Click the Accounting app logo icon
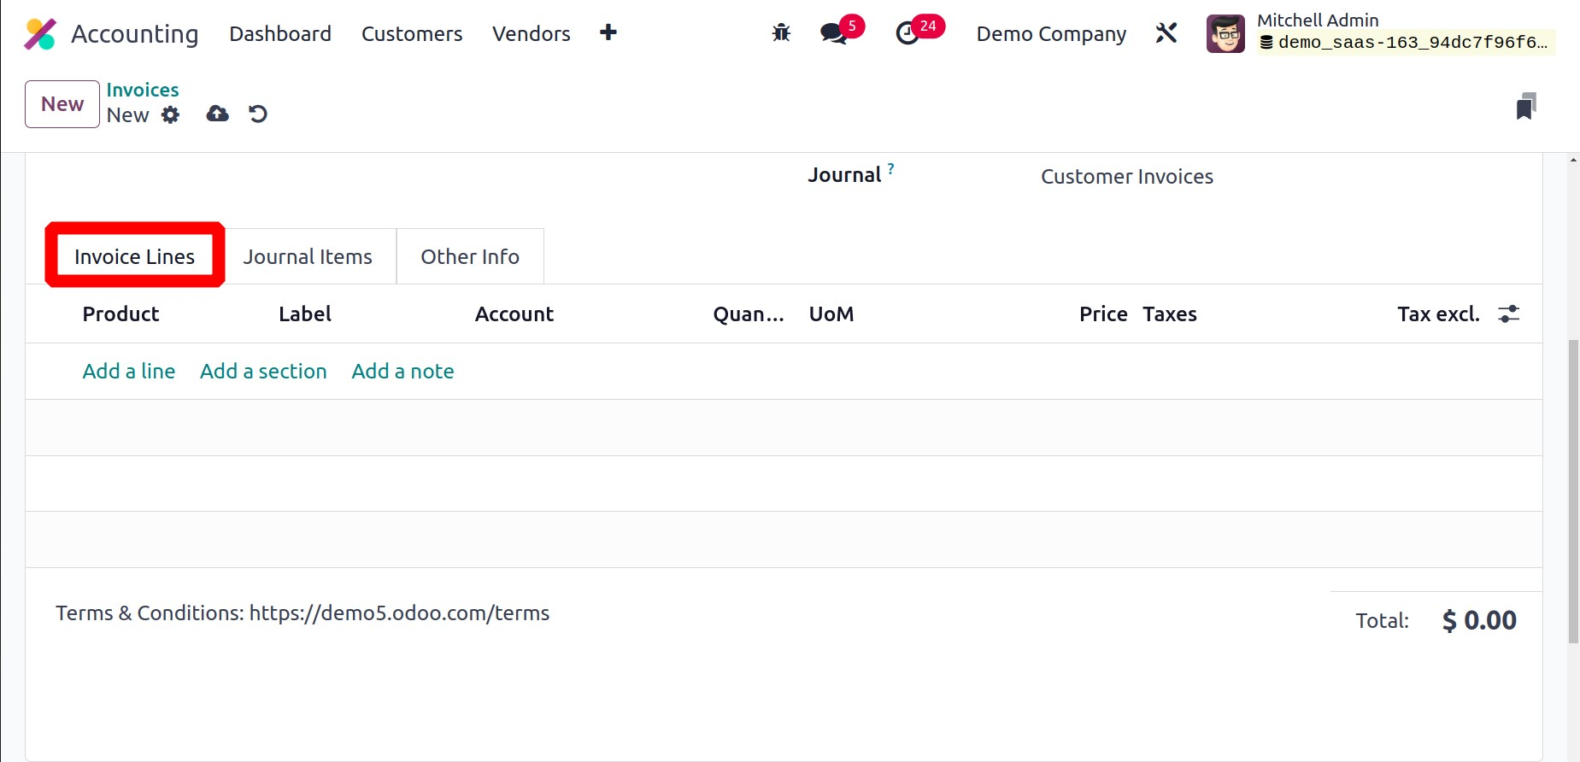 coord(40,34)
